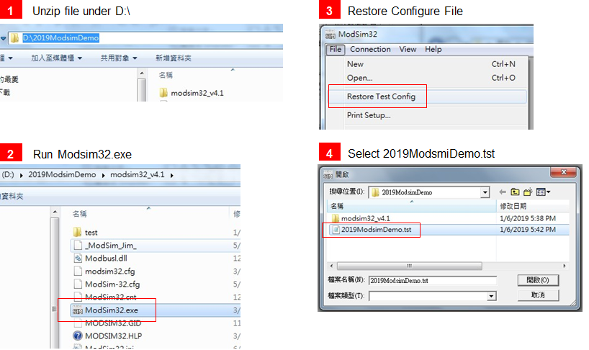Open the File menu in ModSim32
589x350 pixels.
click(x=336, y=49)
